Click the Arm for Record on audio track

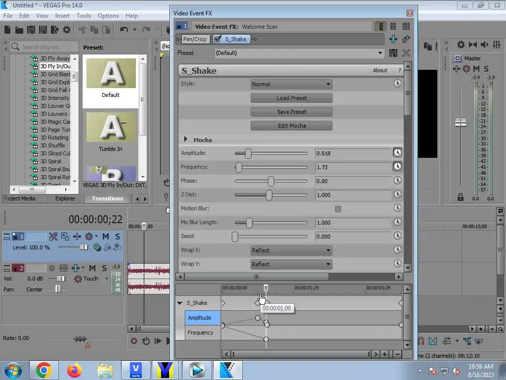pyautogui.click(x=51, y=268)
